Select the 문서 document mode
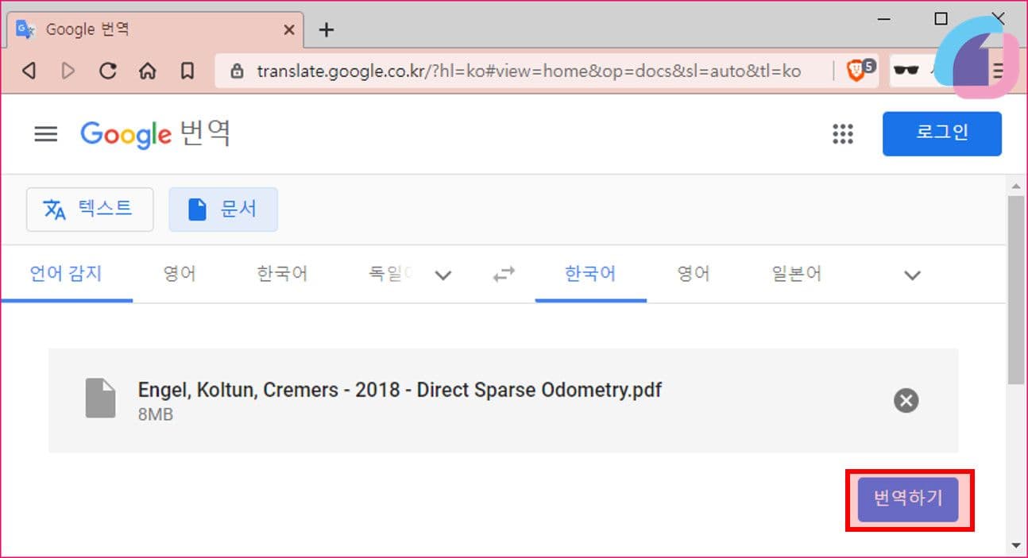The image size is (1028, 558). pos(223,210)
